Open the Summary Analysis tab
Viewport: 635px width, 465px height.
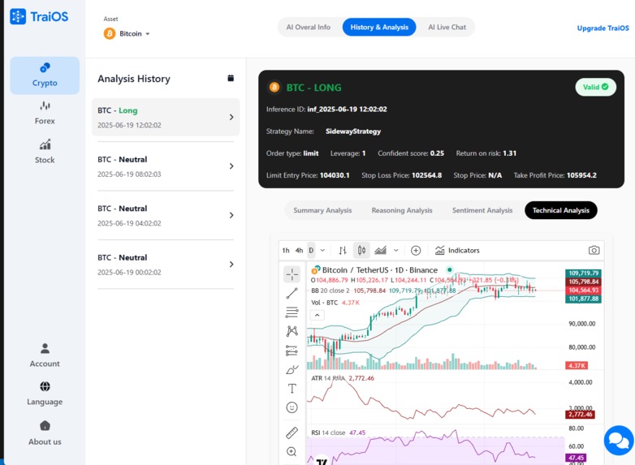point(322,210)
